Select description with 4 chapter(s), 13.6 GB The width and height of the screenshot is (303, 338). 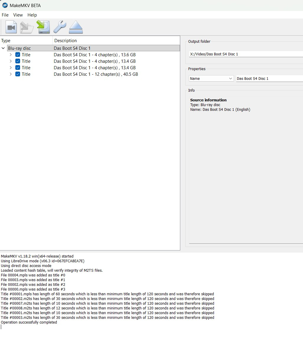95,55
